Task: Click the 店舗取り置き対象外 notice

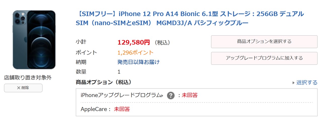Action: pos(28,78)
